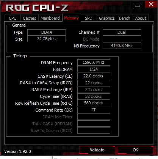
Task: Close the ROG CPU-Z window
Action: 151,4
